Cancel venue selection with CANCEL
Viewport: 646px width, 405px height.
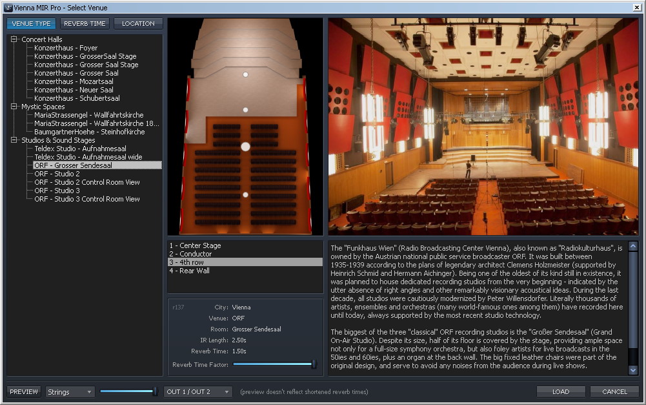coord(614,392)
